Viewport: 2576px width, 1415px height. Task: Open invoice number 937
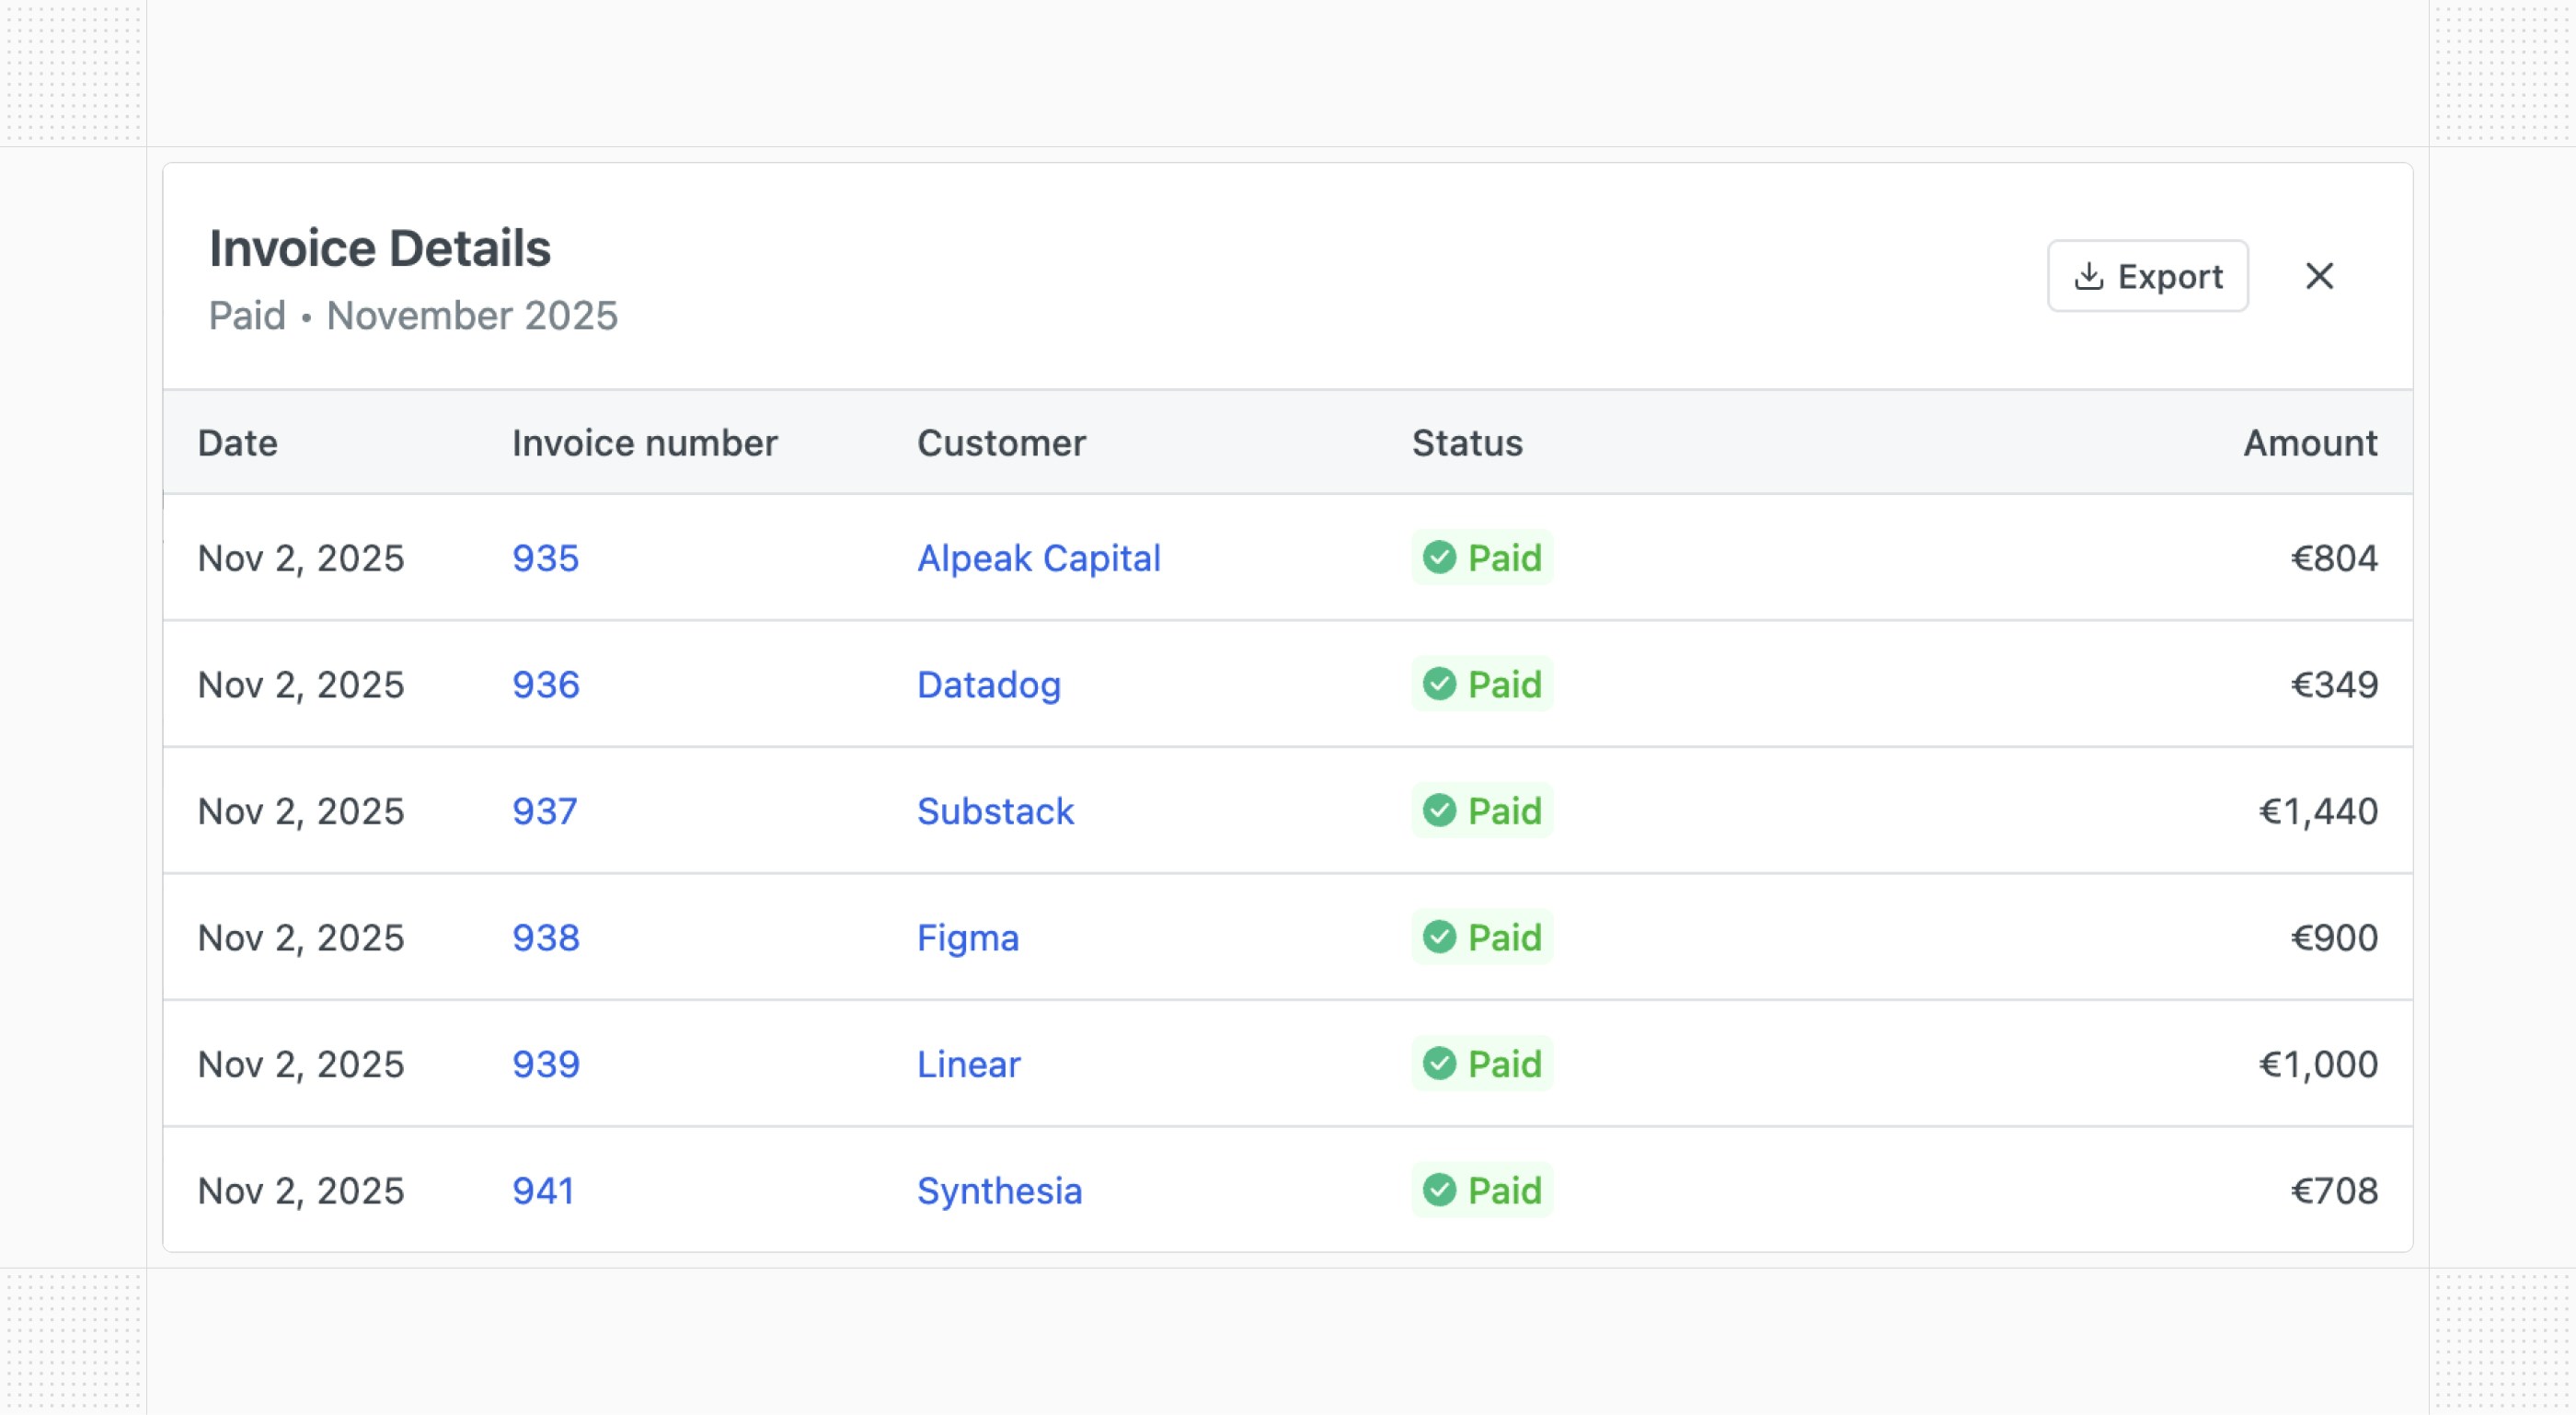pos(544,811)
